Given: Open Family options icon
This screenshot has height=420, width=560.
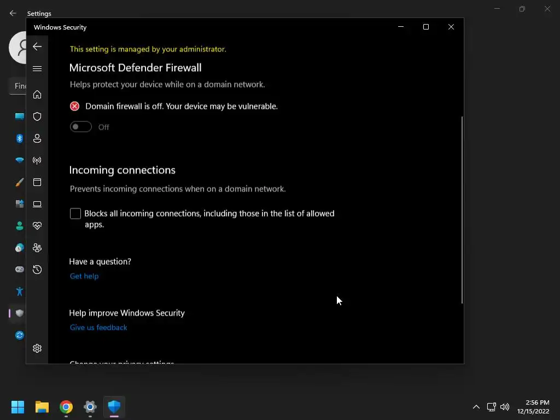Looking at the screenshot, I should click(x=37, y=248).
